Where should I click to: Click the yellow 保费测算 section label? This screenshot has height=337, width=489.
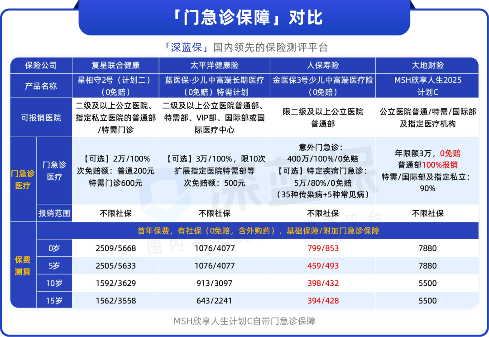click(x=23, y=265)
